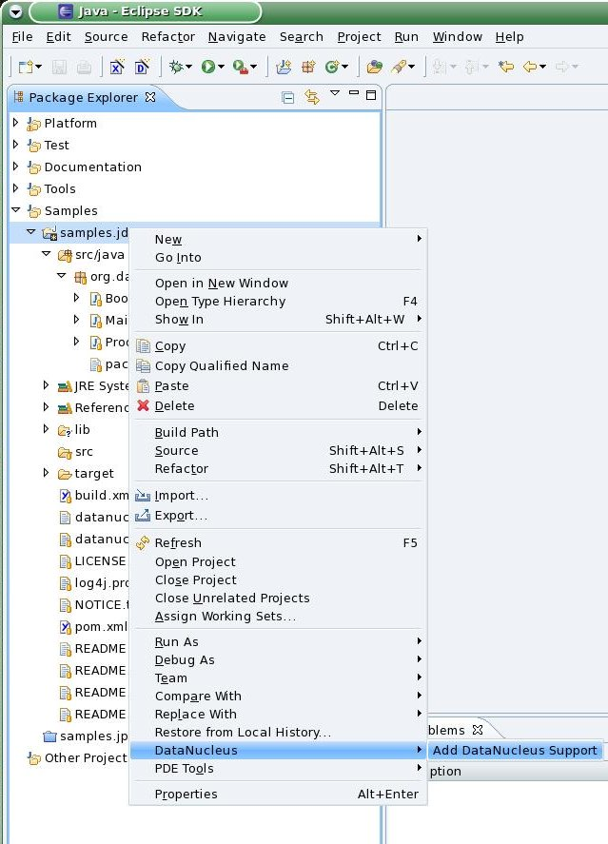
Task: Open the New Java Class dropdown arrow
Action: [x=344, y=68]
